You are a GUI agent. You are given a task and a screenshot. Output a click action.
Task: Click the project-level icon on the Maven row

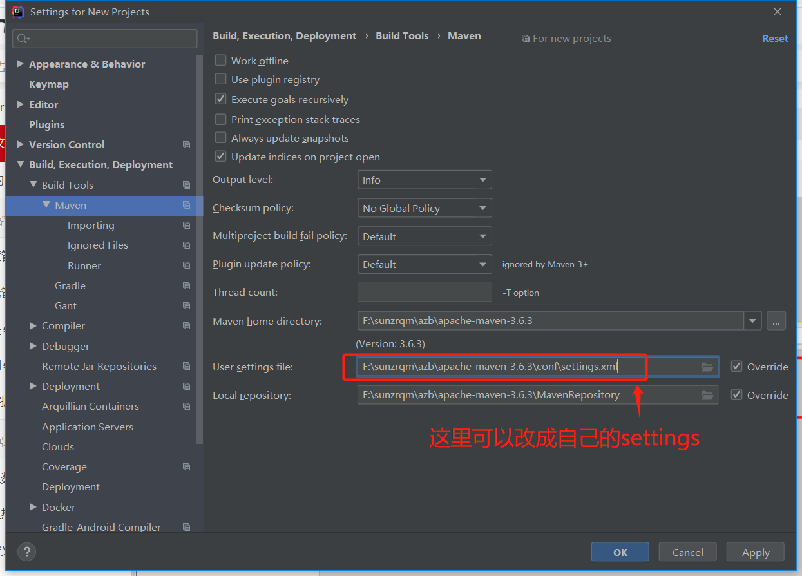click(x=186, y=205)
